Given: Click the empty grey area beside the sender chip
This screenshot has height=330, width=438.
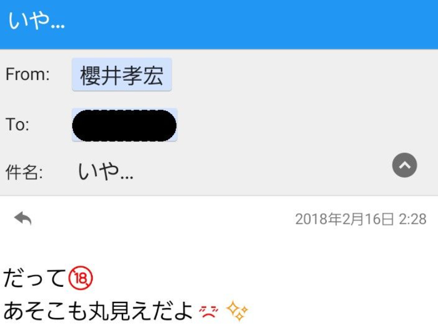Looking at the screenshot, I should pyautogui.click(x=305, y=75).
